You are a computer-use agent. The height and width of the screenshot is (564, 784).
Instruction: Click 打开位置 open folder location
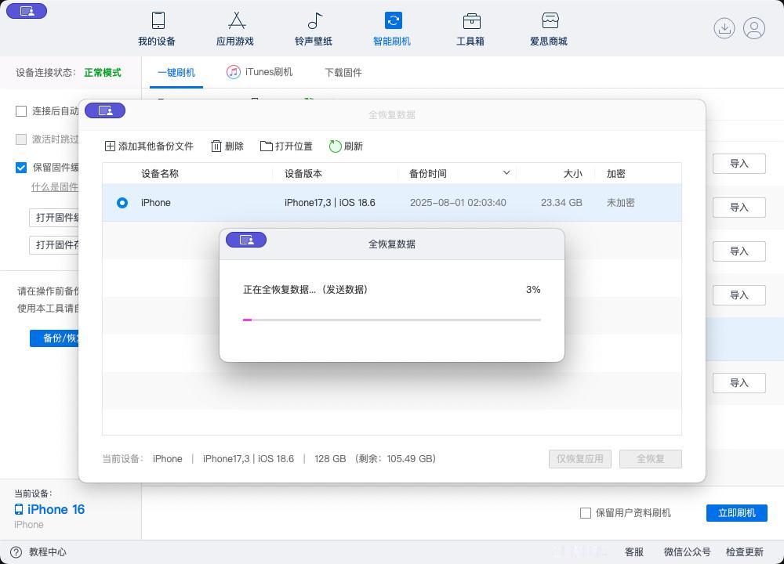(x=286, y=146)
